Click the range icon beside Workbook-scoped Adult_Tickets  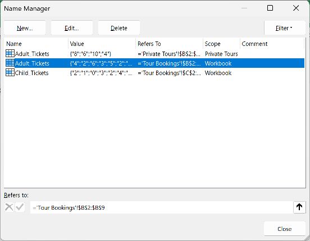(10, 63)
